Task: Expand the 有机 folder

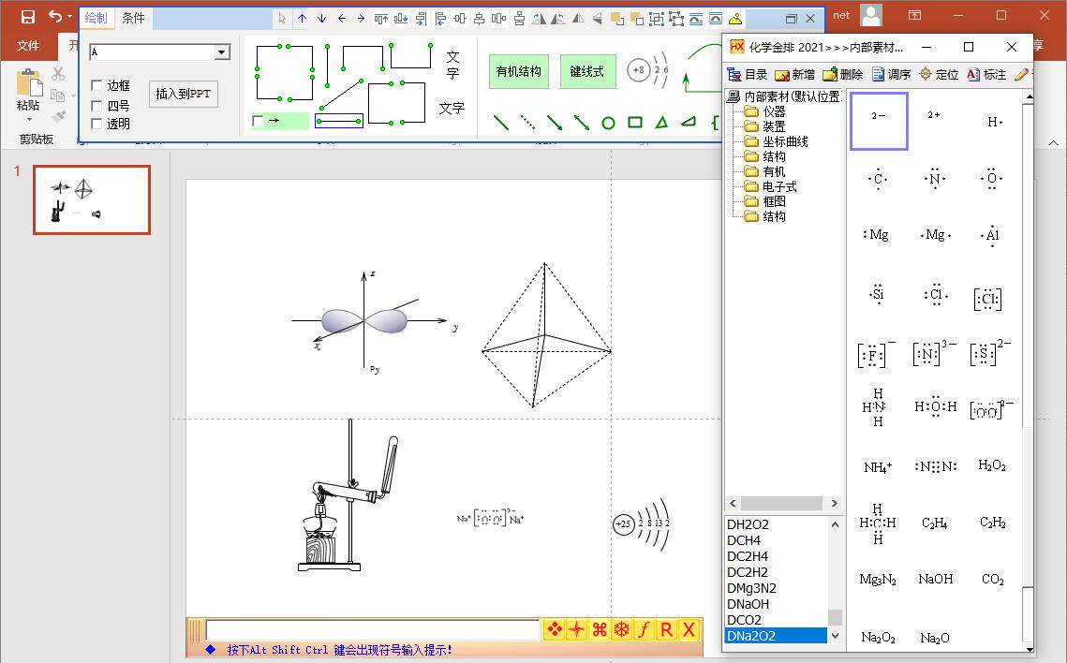Action: tap(767, 171)
